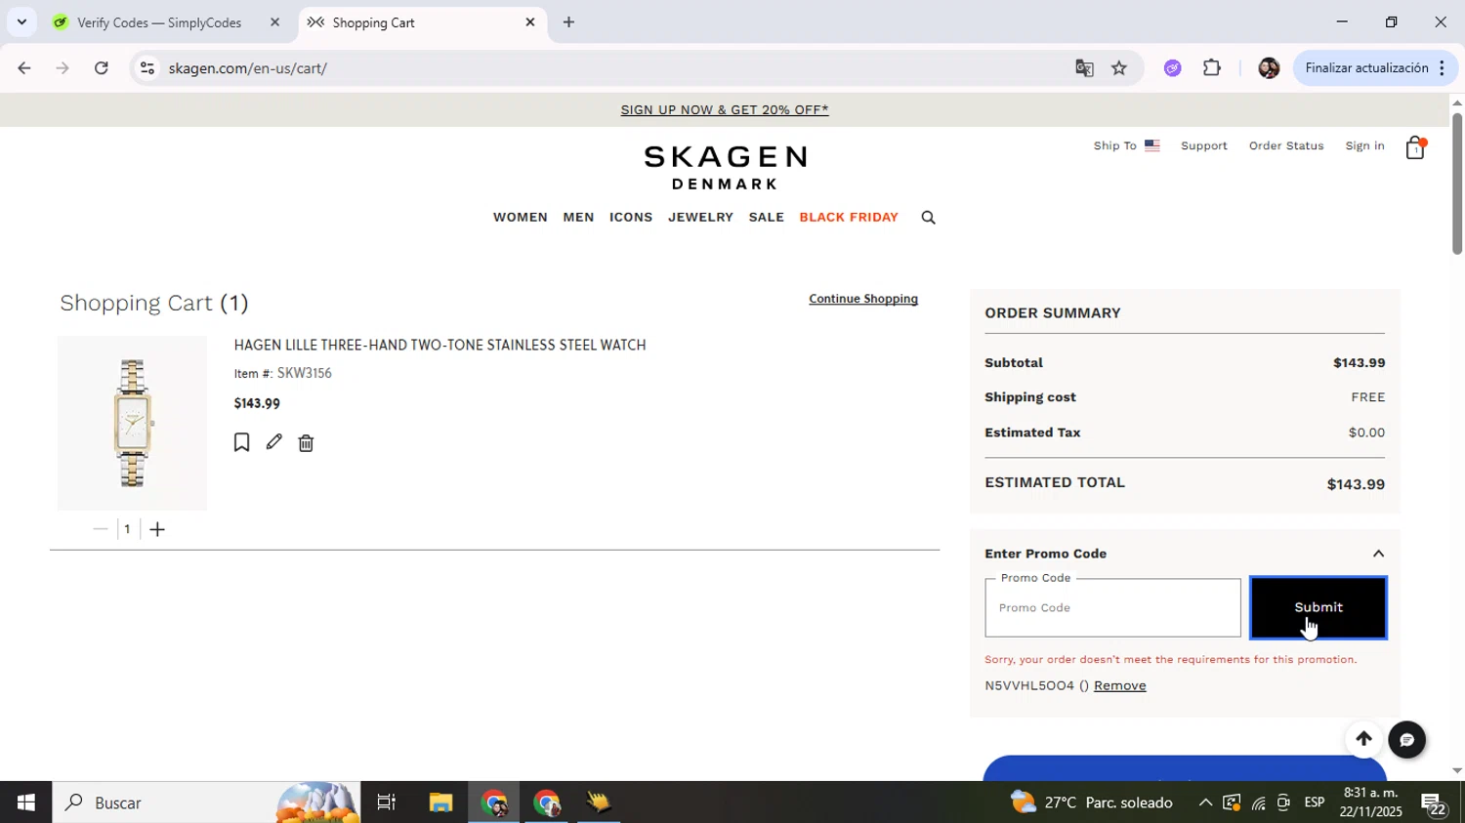Open Task View on the taskbar
This screenshot has height=823, width=1465.
tap(387, 802)
